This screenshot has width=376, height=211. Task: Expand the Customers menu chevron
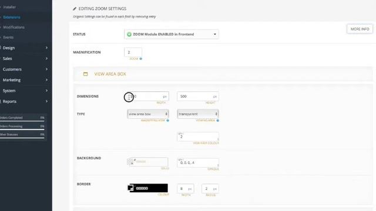coord(46,69)
